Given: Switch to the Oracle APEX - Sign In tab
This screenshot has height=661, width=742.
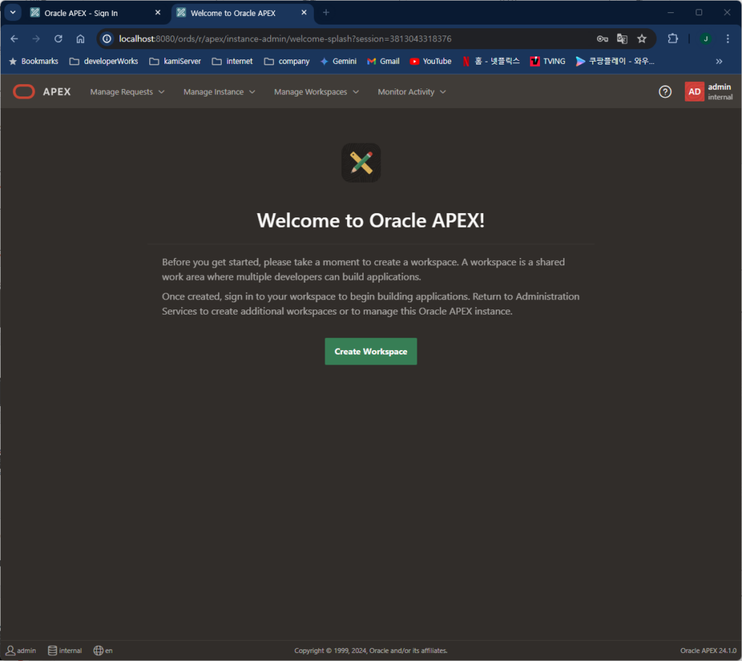Looking at the screenshot, I should click(x=95, y=13).
